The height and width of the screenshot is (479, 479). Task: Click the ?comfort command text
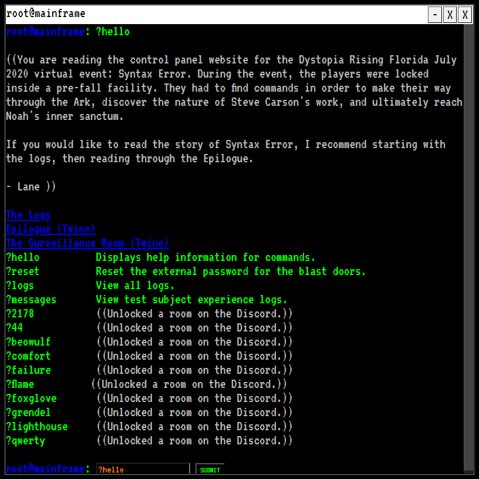pos(28,356)
